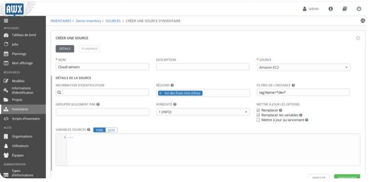Click the Scripts d'inventaire code icon
Screen dimensions: 369x182
(6, 119)
